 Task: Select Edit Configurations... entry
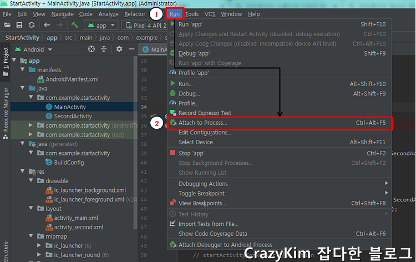280,133
